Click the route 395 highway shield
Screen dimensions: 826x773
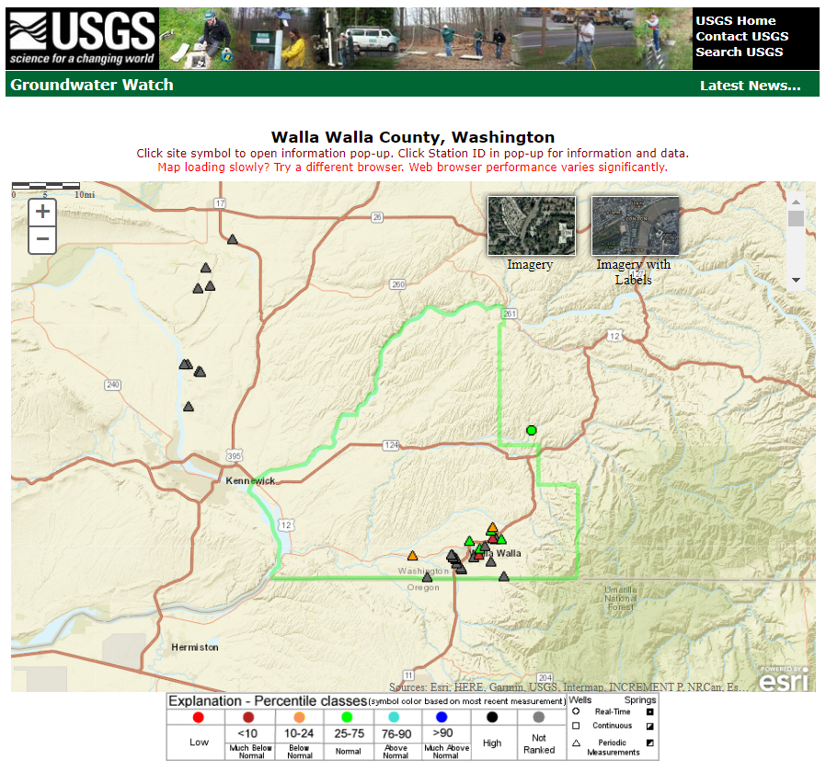coord(234,456)
